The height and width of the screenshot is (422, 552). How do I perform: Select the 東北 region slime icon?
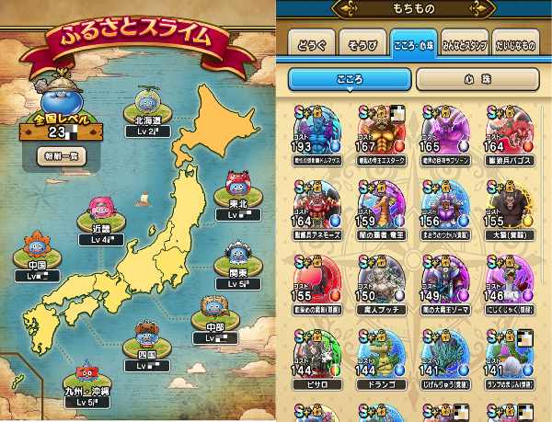[238, 185]
